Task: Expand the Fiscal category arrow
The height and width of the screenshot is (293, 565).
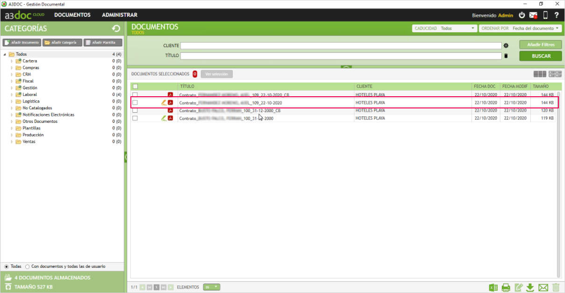Action: coord(12,81)
